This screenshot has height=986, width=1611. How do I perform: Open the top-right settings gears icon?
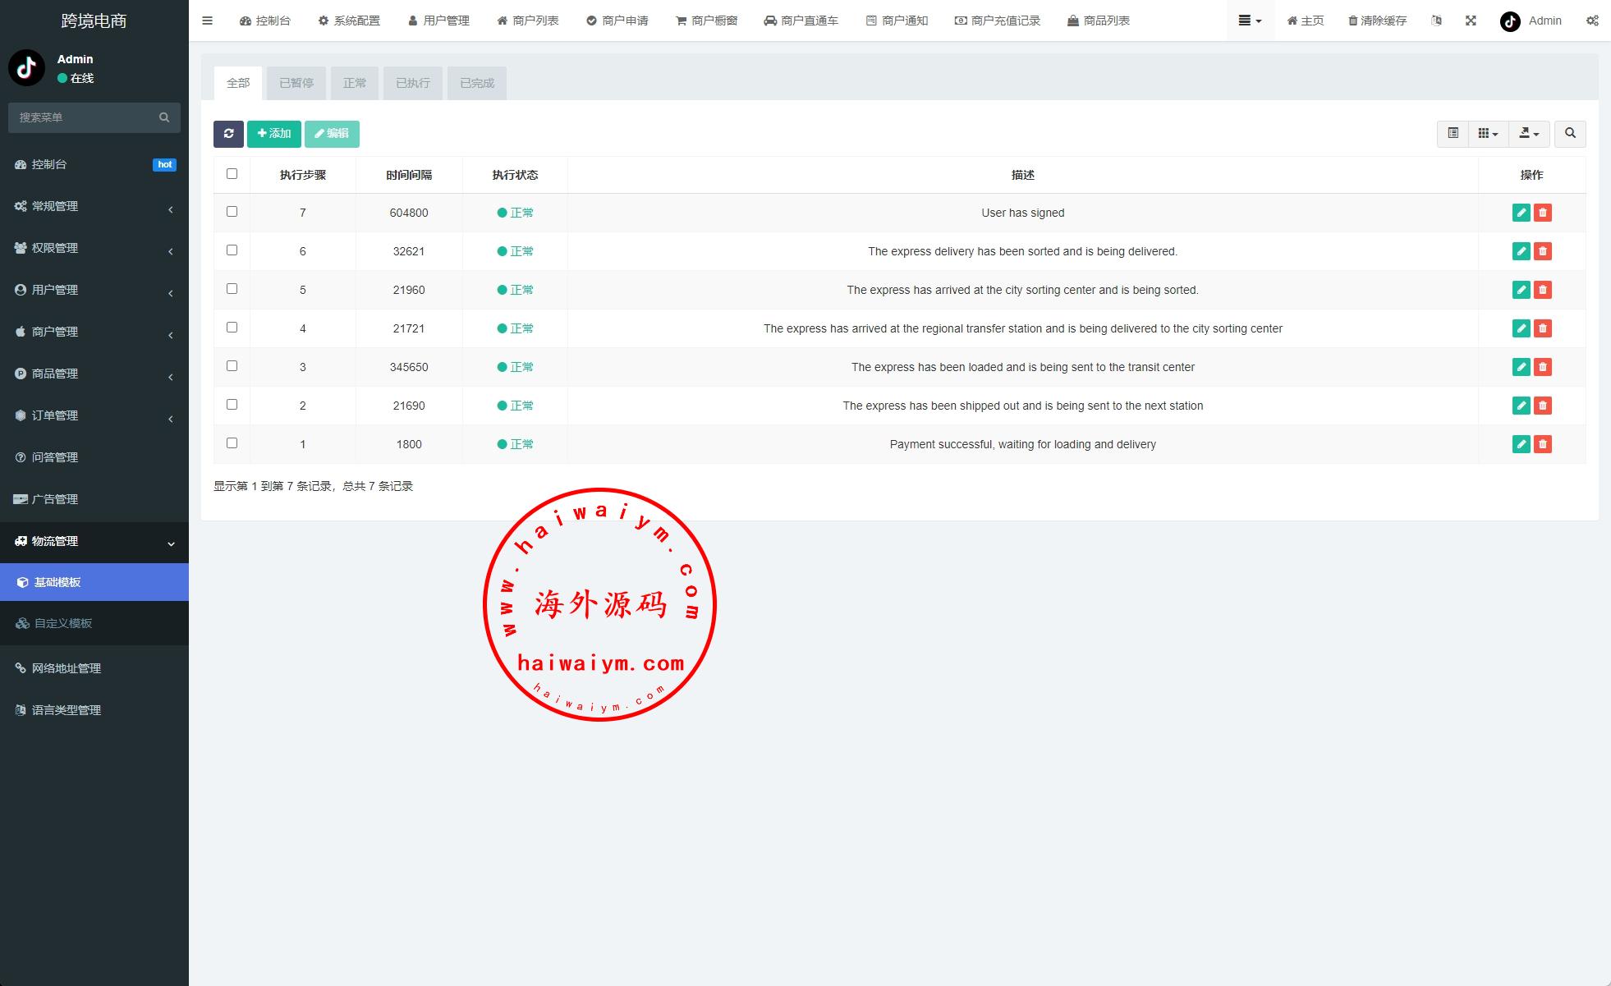(x=1592, y=21)
